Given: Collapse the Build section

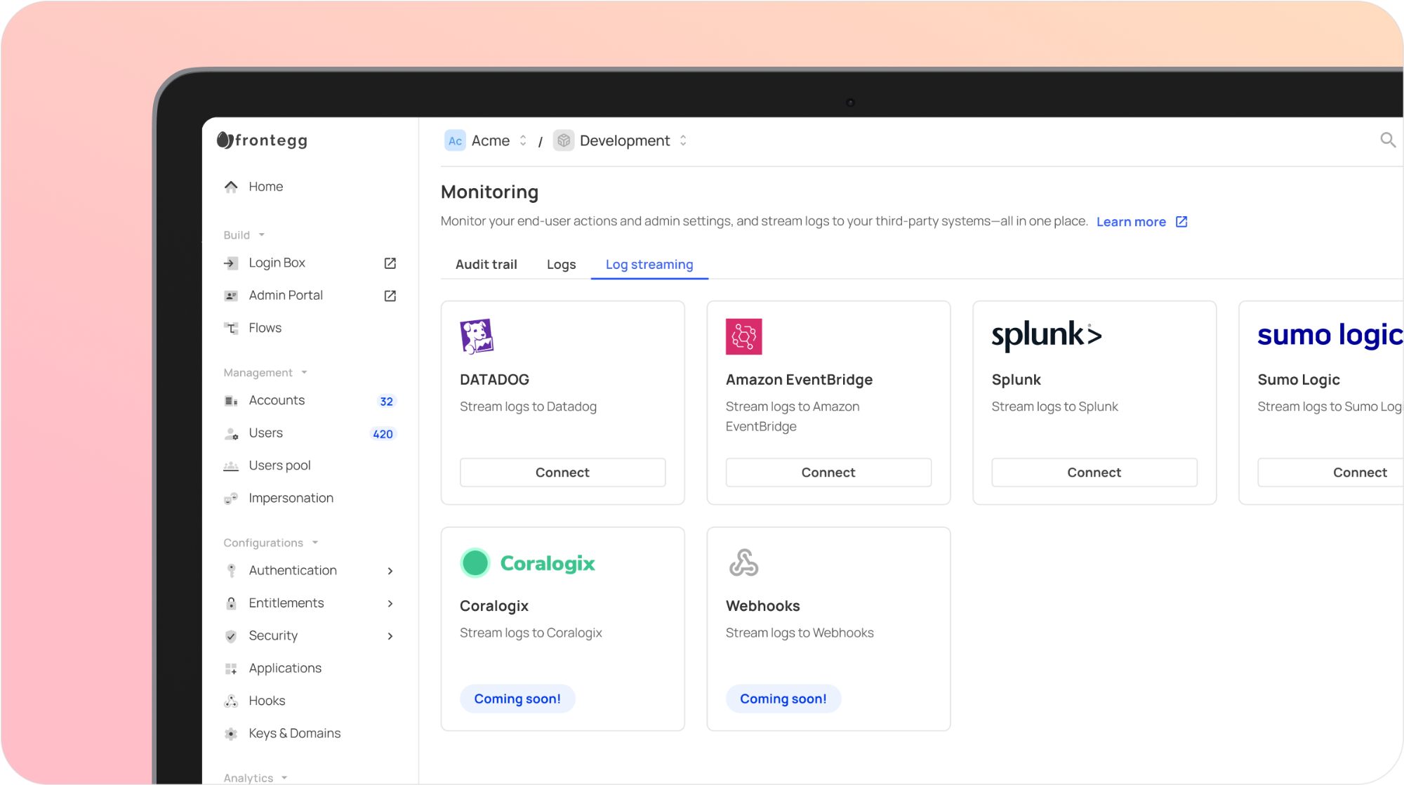Looking at the screenshot, I should coord(244,235).
